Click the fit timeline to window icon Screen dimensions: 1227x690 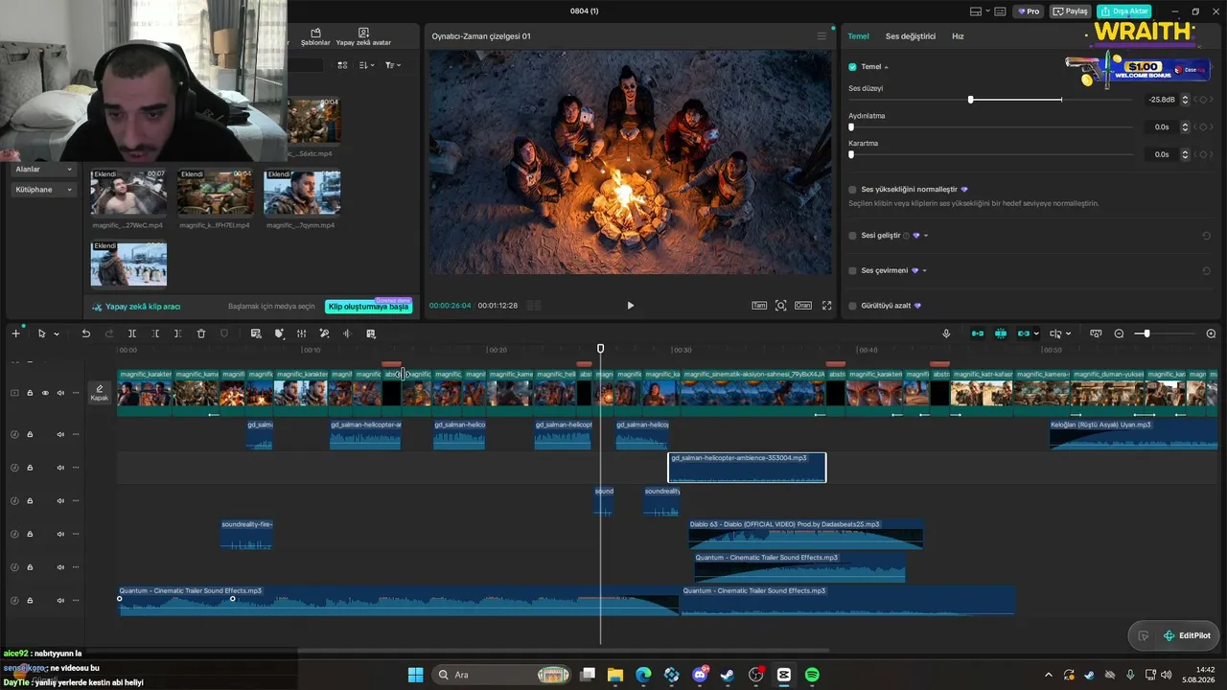point(1096,333)
